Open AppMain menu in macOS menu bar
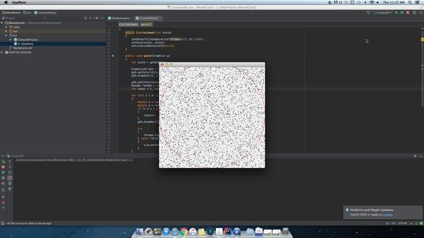 coord(19,3)
